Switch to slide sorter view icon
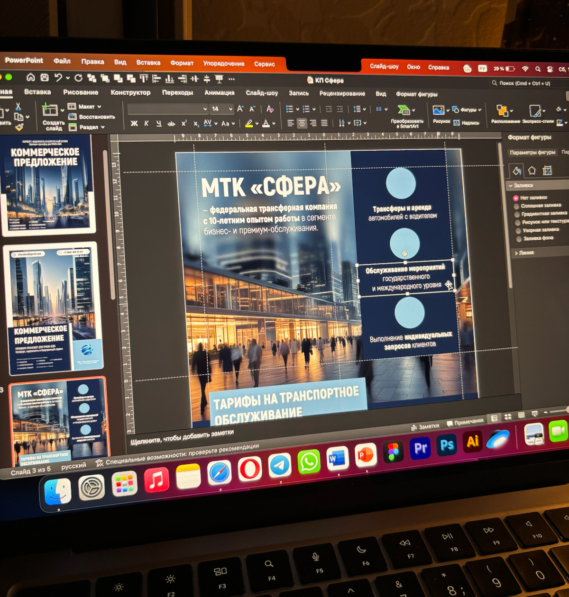 pos(508,416)
